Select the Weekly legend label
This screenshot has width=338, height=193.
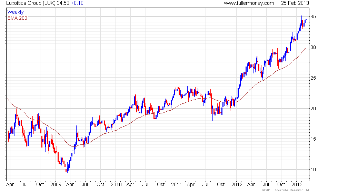tap(15, 12)
